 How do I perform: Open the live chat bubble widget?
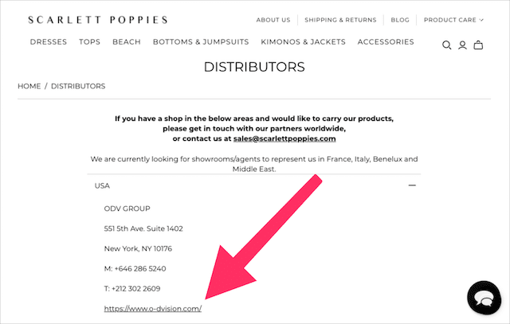coord(484,298)
